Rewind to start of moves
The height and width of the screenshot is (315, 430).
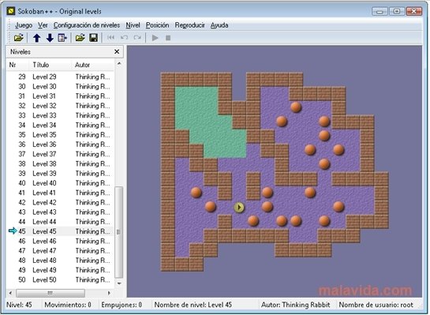point(110,37)
